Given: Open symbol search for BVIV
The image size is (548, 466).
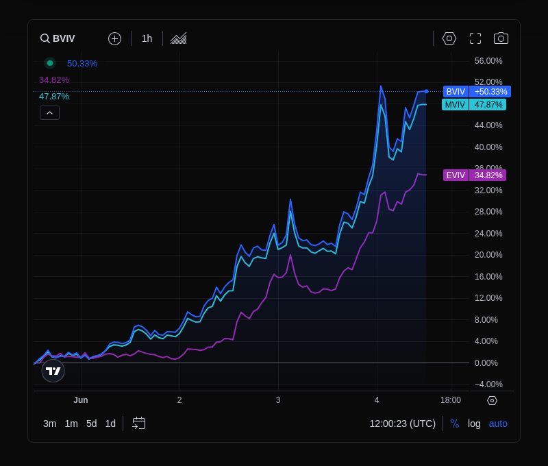Looking at the screenshot, I should (x=58, y=38).
